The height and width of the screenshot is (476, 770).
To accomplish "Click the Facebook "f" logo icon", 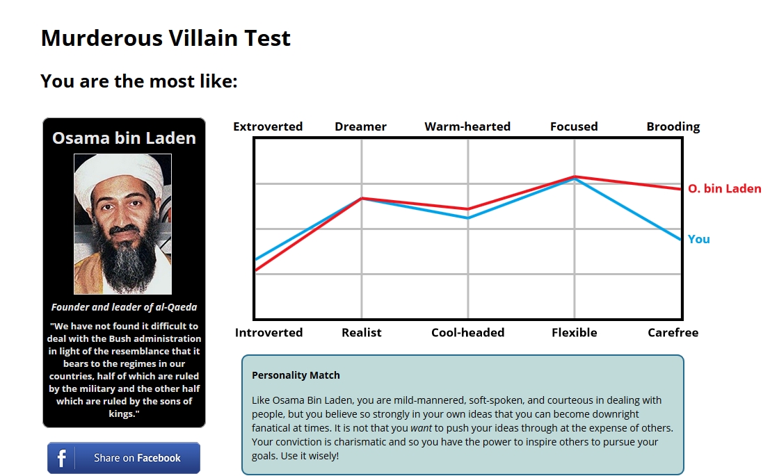I will [62, 458].
